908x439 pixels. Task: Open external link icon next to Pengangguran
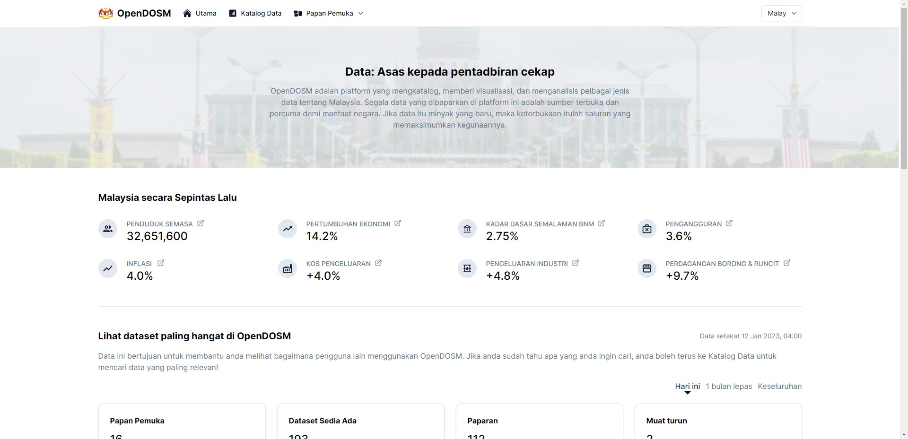[x=729, y=223]
